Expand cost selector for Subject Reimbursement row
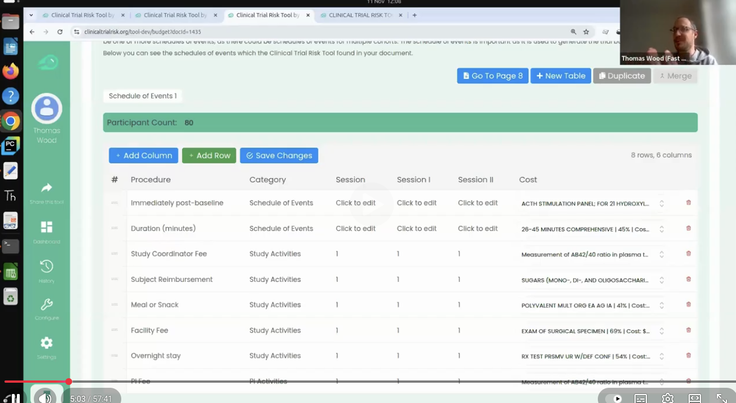This screenshot has height=403, width=736. point(661,280)
